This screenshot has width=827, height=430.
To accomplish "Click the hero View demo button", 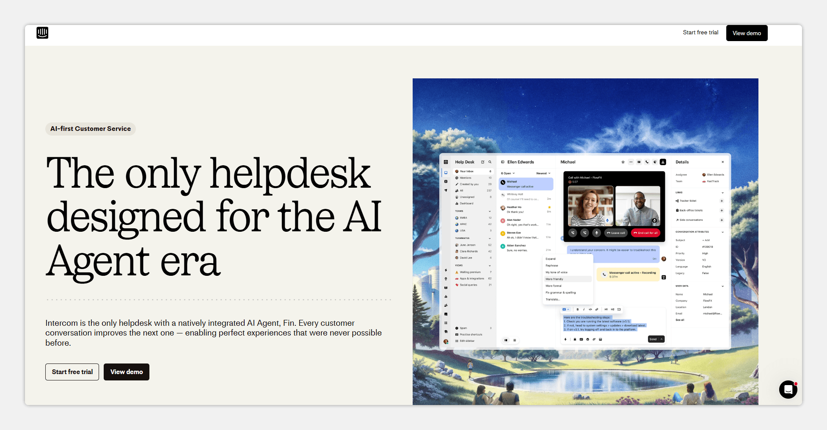I will tap(127, 372).
